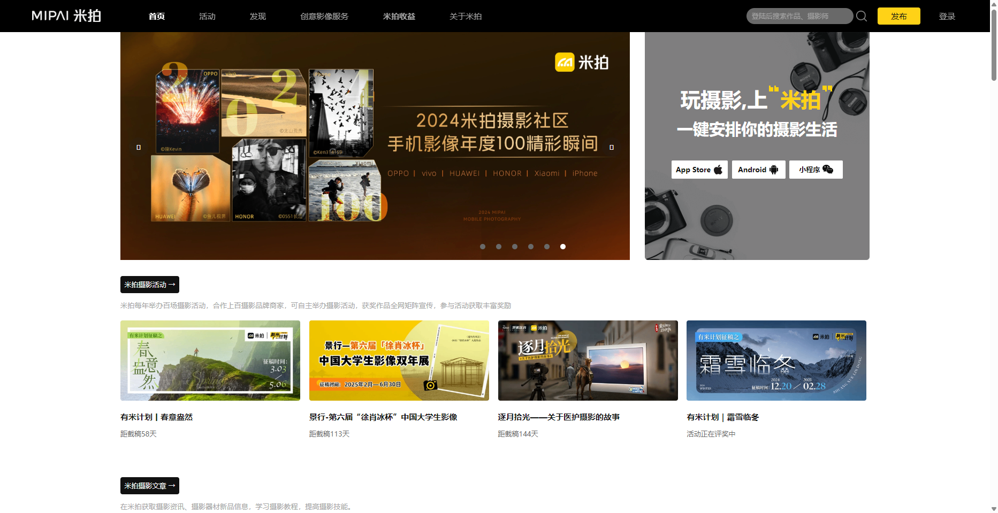Show the previous carousel slide
The image size is (998, 513).
click(x=139, y=147)
